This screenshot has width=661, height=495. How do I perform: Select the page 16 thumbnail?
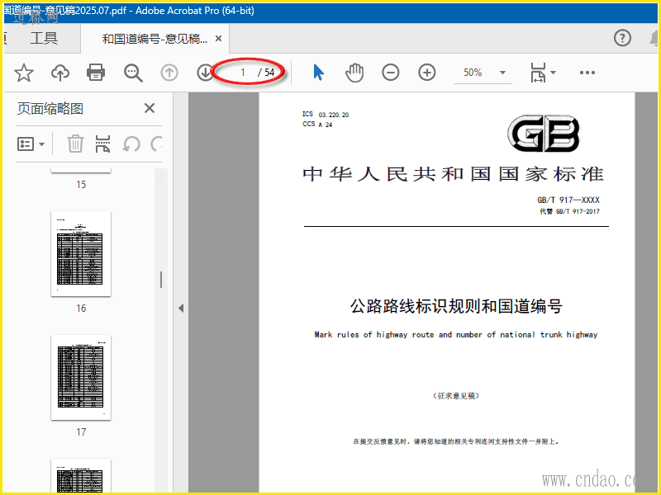[x=81, y=254]
